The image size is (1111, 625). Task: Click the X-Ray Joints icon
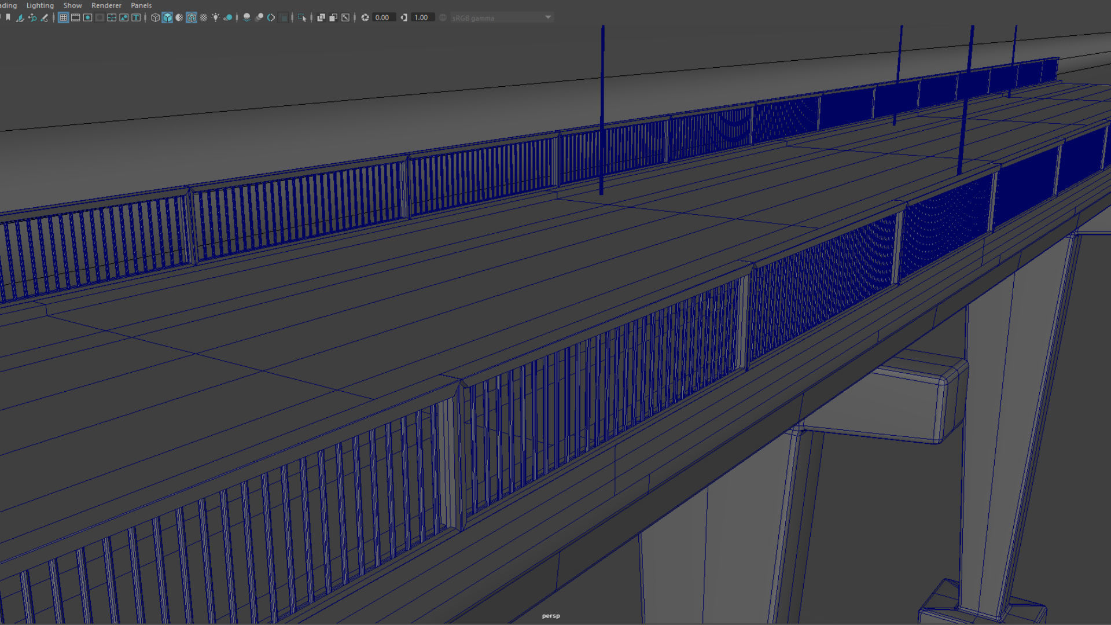click(345, 17)
